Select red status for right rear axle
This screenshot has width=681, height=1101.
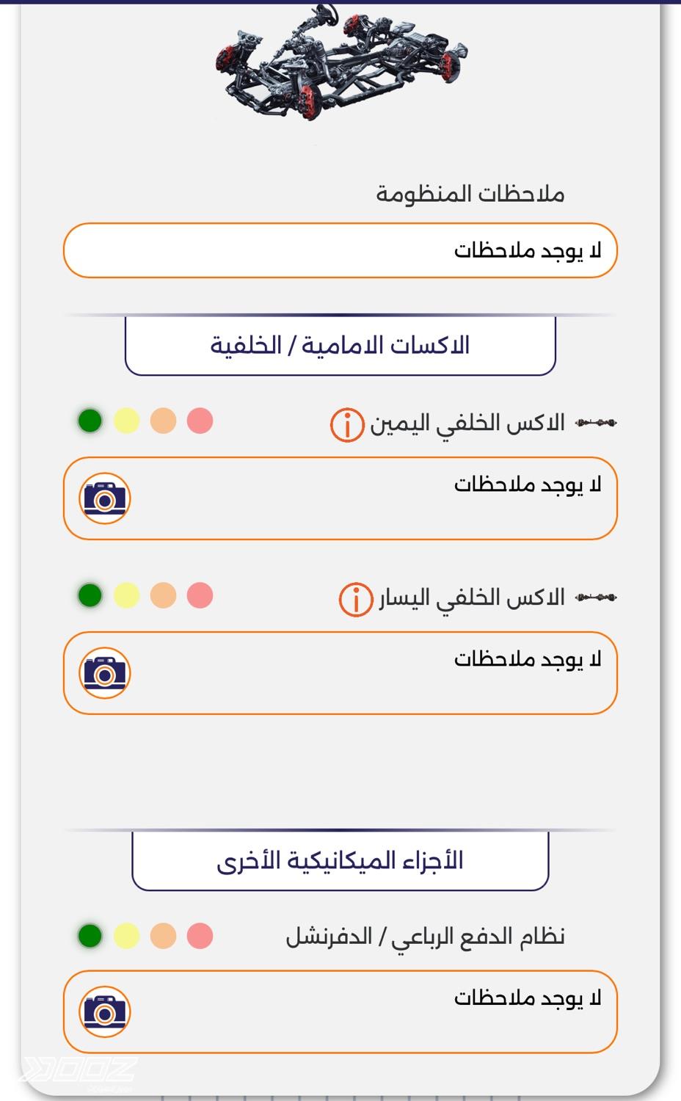[200, 421]
